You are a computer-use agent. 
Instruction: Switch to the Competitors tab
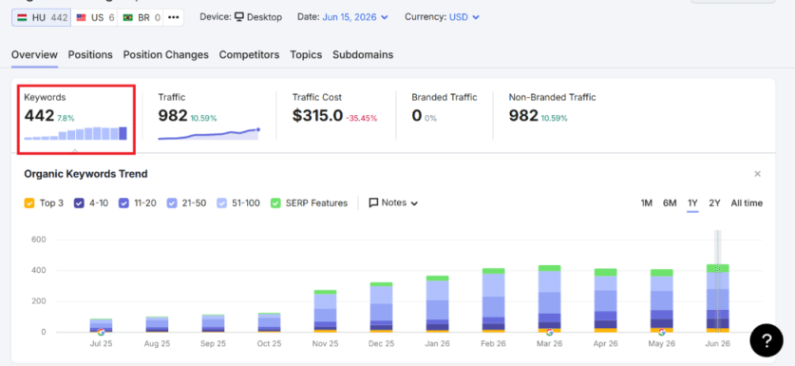click(x=249, y=55)
